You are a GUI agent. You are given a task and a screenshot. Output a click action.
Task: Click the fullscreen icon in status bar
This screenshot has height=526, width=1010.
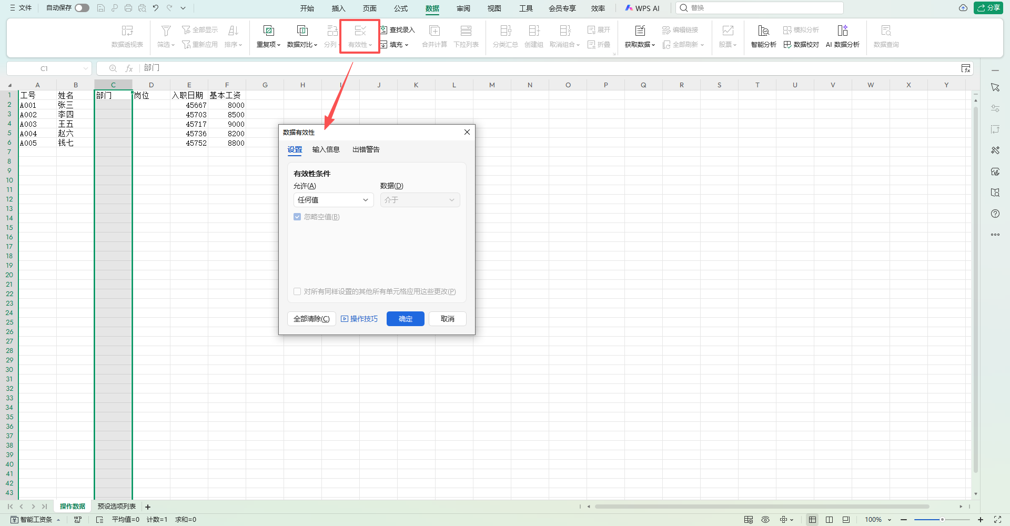pos(997,520)
